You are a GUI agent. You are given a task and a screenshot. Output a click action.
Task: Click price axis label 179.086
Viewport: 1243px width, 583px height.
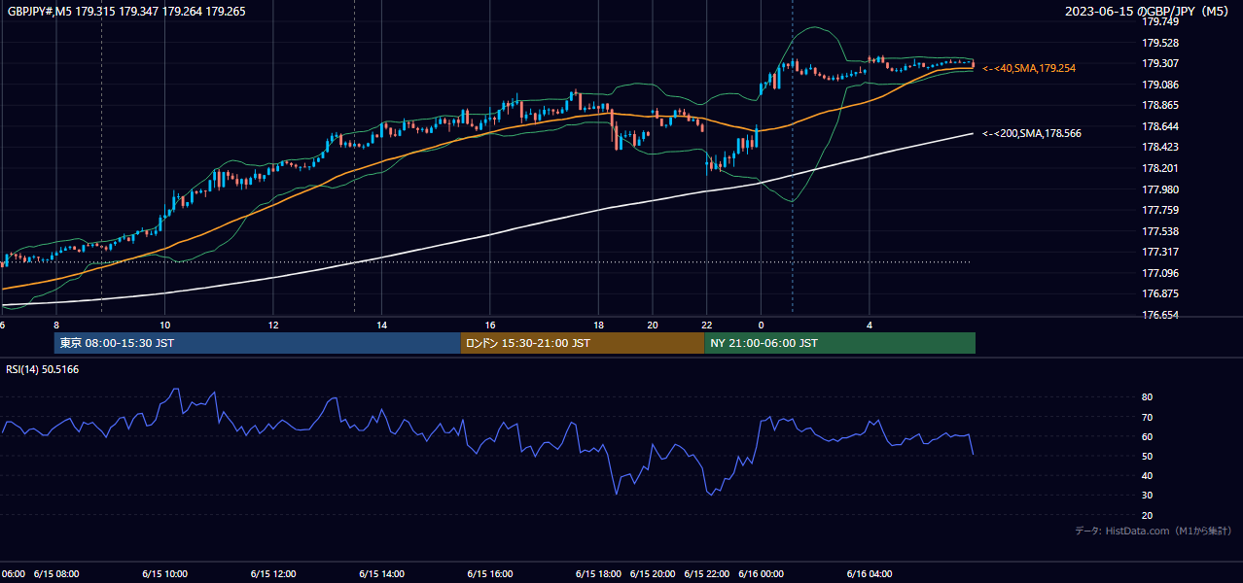[x=1159, y=85]
